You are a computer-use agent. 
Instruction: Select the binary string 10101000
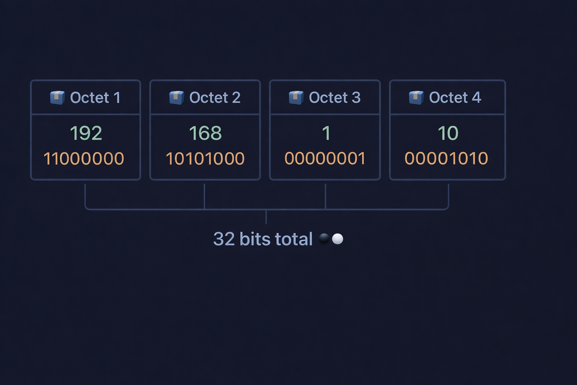(205, 158)
